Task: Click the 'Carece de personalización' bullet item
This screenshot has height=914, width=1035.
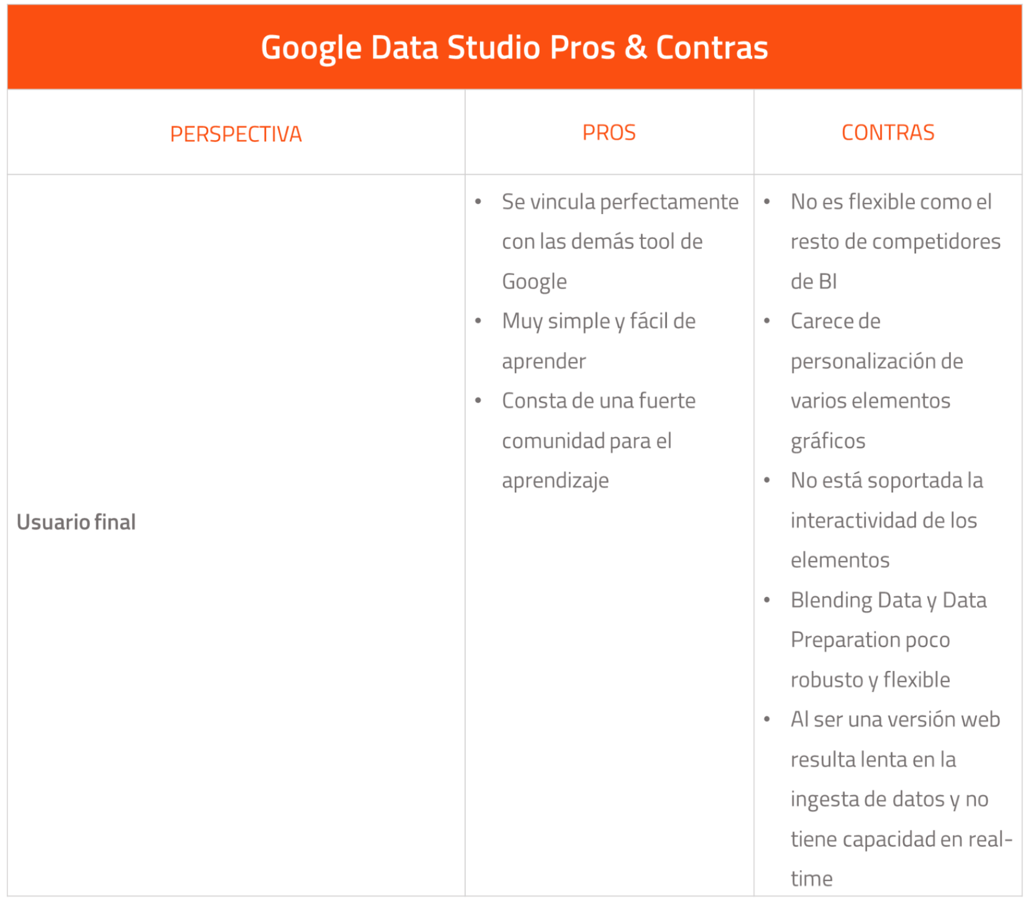Action: coord(835,321)
